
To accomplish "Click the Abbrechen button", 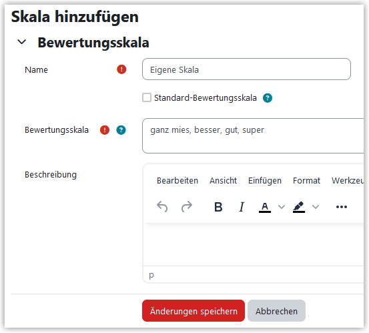I will [276, 311].
